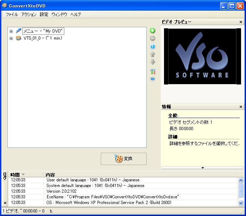Image resolution: width=246 pixels, height=216 pixels.
Task: Click the gray remove item icon
Action: (152, 39)
